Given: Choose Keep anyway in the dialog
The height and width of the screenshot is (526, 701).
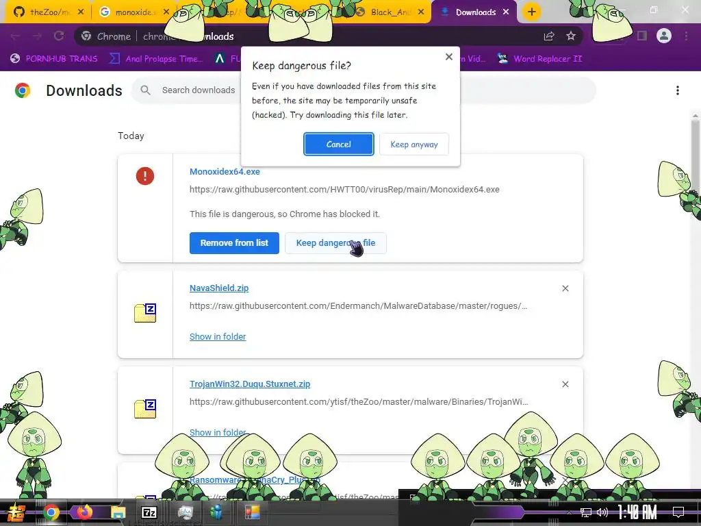Looking at the screenshot, I should click(414, 144).
